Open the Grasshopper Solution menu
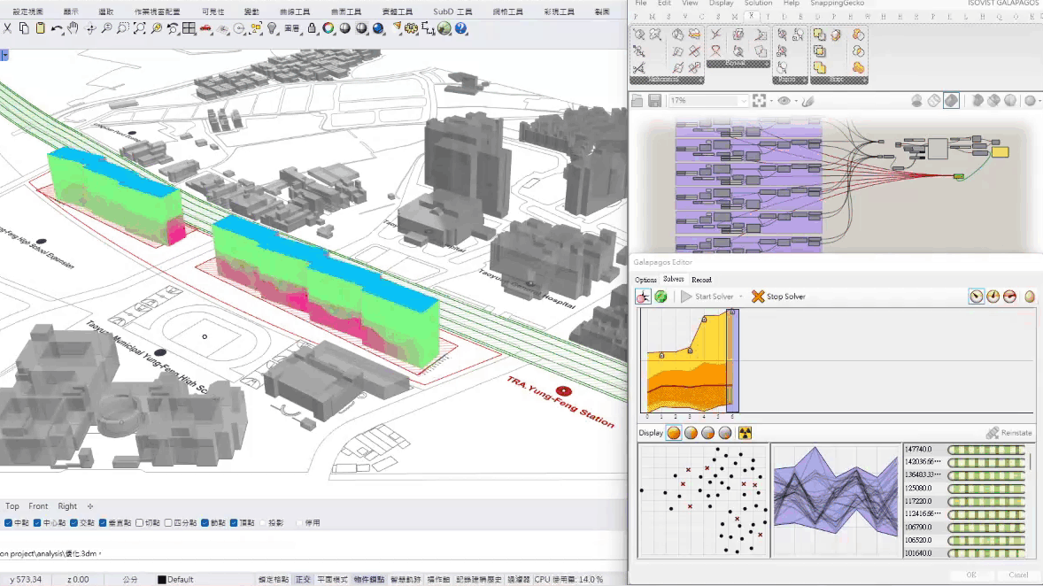 click(x=758, y=4)
